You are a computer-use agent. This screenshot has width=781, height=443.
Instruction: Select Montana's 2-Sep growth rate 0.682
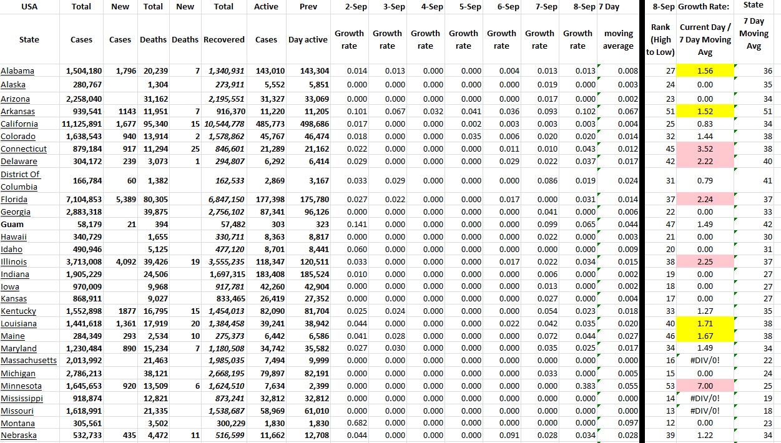point(349,423)
